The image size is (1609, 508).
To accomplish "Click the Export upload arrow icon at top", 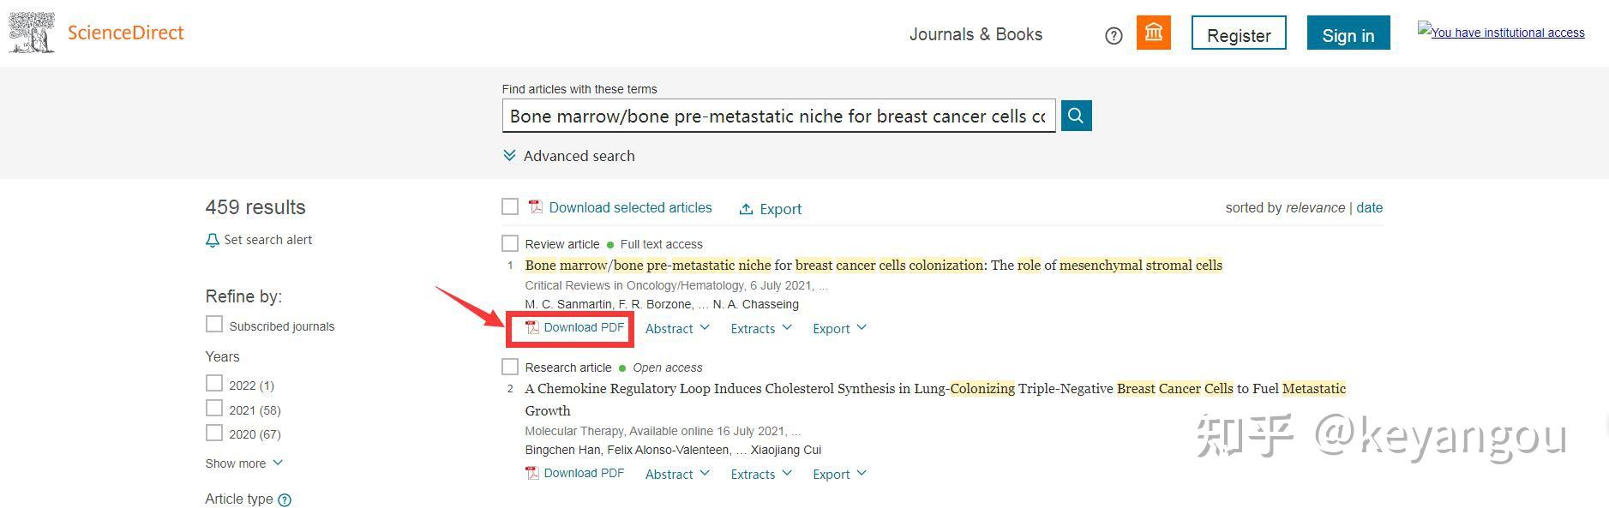I will click(746, 209).
